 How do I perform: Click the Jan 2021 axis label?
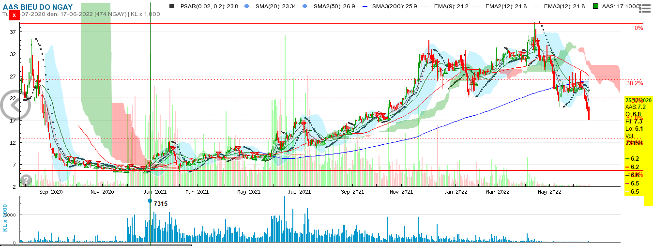point(154,192)
